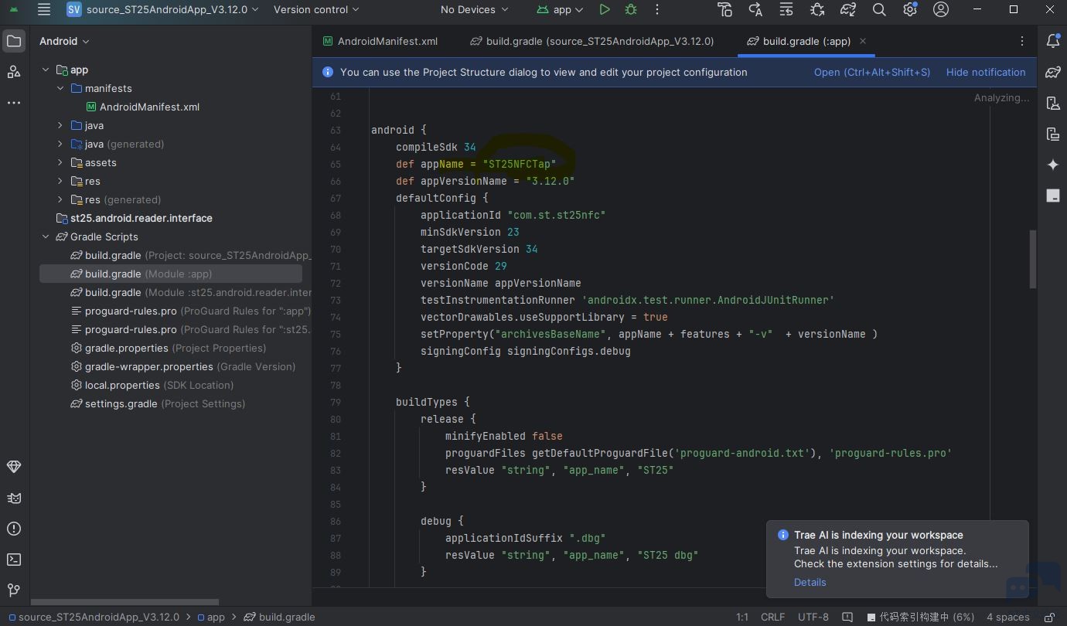Image resolution: width=1067 pixels, height=626 pixels.
Task: Click Details in Trae AI notification
Action: coord(810,582)
